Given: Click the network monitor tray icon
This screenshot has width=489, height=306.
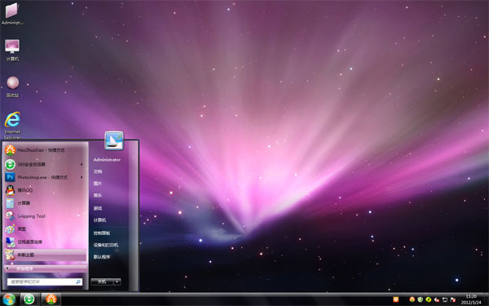Looking at the screenshot, I should [445, 299].
